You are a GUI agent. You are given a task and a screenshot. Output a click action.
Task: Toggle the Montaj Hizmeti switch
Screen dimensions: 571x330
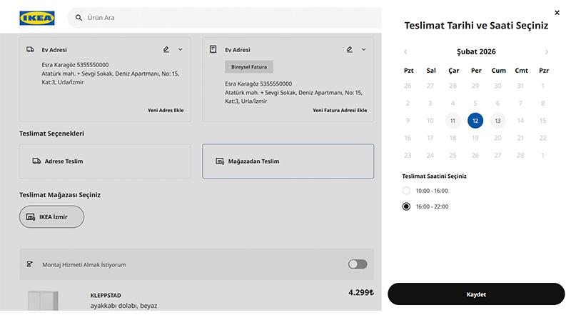click(357, 264)
